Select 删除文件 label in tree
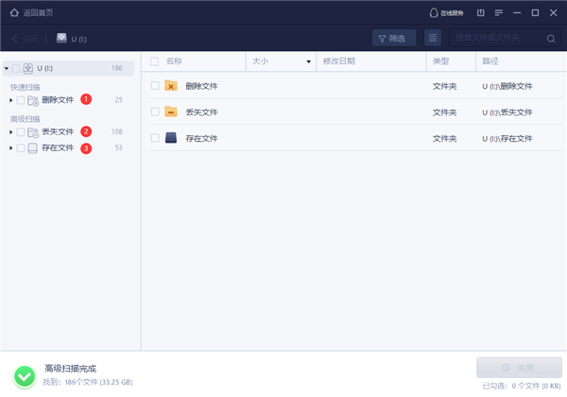 [x=58, y=100]
